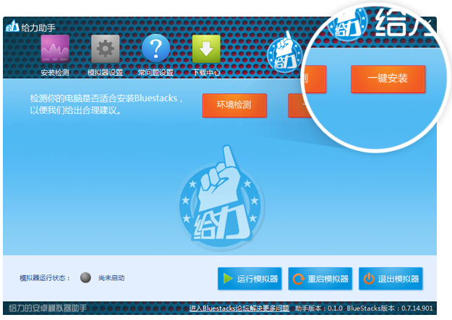
Task: Click the 检测你的电脑是否适合安装Bluestacks description text
Action: click(x=106, y=104)
